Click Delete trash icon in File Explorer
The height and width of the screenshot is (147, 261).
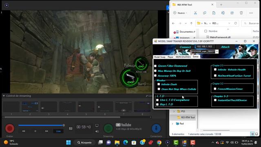pyautogui.click(x=241, y=13)
